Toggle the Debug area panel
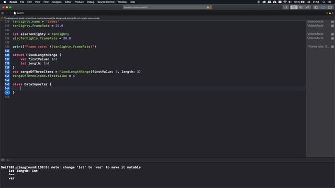Image resolution: width=335 pixels, height=188 pixels. tap(323, 7)
